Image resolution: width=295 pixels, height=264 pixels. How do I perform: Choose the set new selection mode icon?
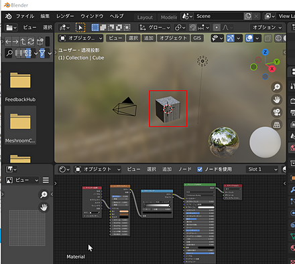pos(95,27)
